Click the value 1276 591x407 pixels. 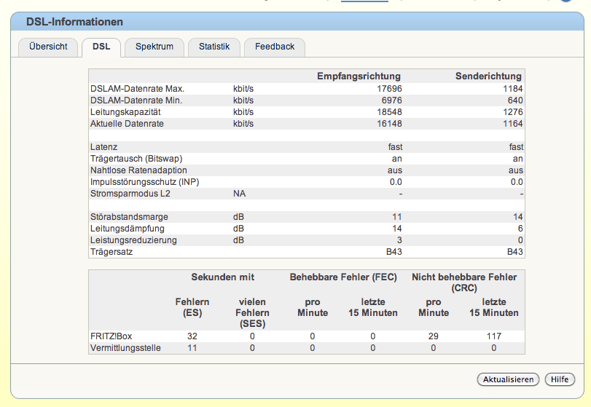coord(512,112)
